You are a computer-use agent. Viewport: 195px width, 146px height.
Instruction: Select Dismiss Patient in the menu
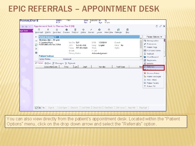(x=153, y=73)
